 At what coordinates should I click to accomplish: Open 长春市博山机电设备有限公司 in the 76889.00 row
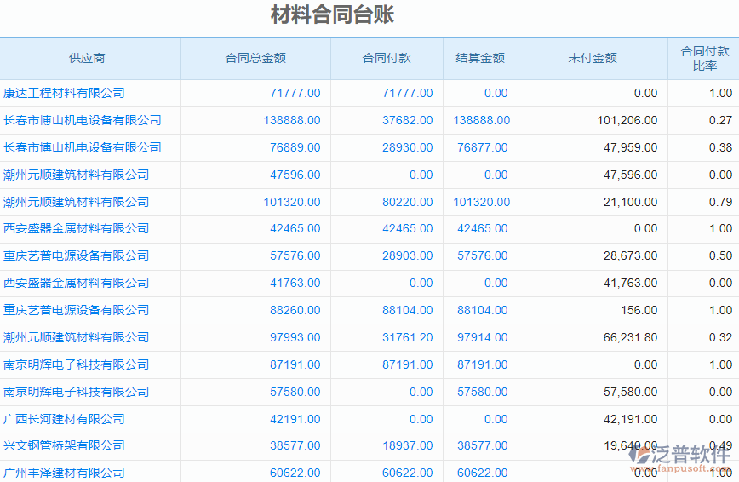click(x=83, y=147)
